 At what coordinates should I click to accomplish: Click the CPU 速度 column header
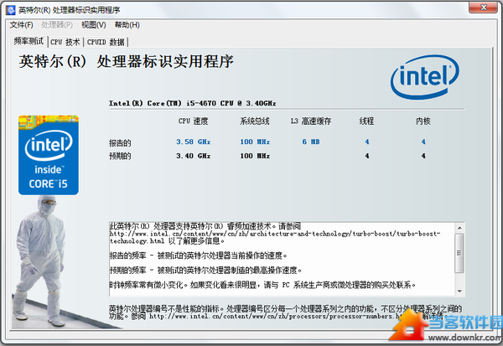coord(193,121)
